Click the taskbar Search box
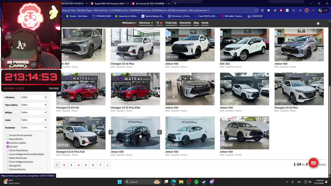The width and height of the screenshot is (331, 186). (142, 182)
